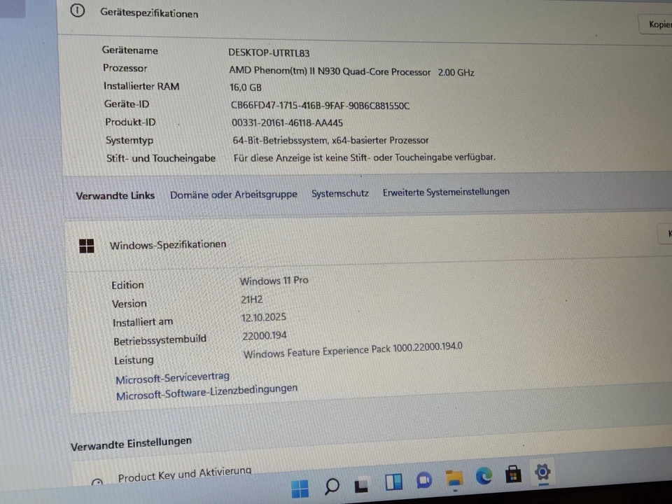
Task: Launch Microsoft Edge from the taskbar
Action: 484,477
